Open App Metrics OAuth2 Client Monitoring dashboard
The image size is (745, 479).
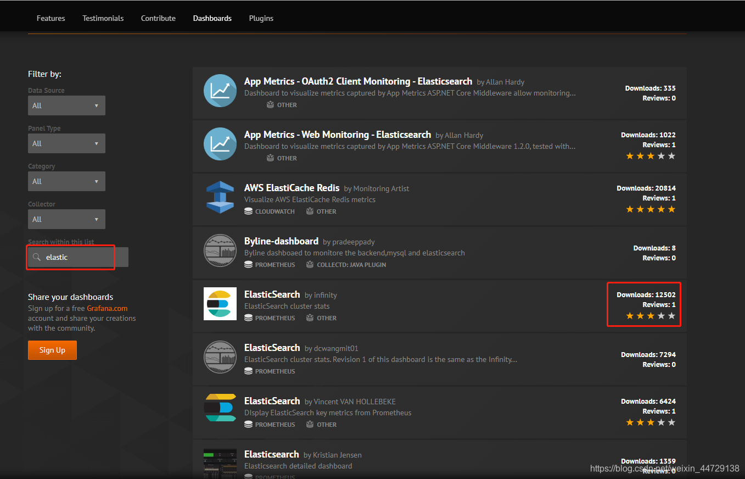[x=358, y=81]
